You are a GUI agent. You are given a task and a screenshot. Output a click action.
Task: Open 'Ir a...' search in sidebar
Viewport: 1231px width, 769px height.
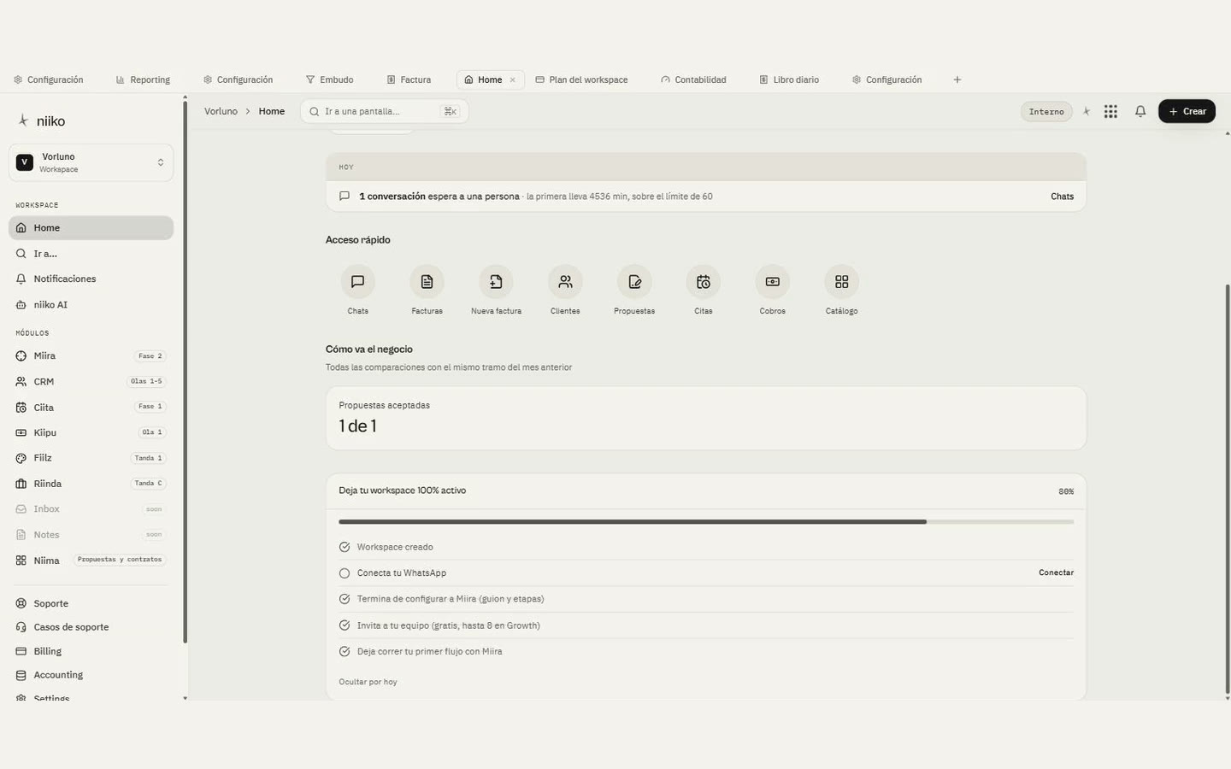pyautogui.click(x=91, y=254)
